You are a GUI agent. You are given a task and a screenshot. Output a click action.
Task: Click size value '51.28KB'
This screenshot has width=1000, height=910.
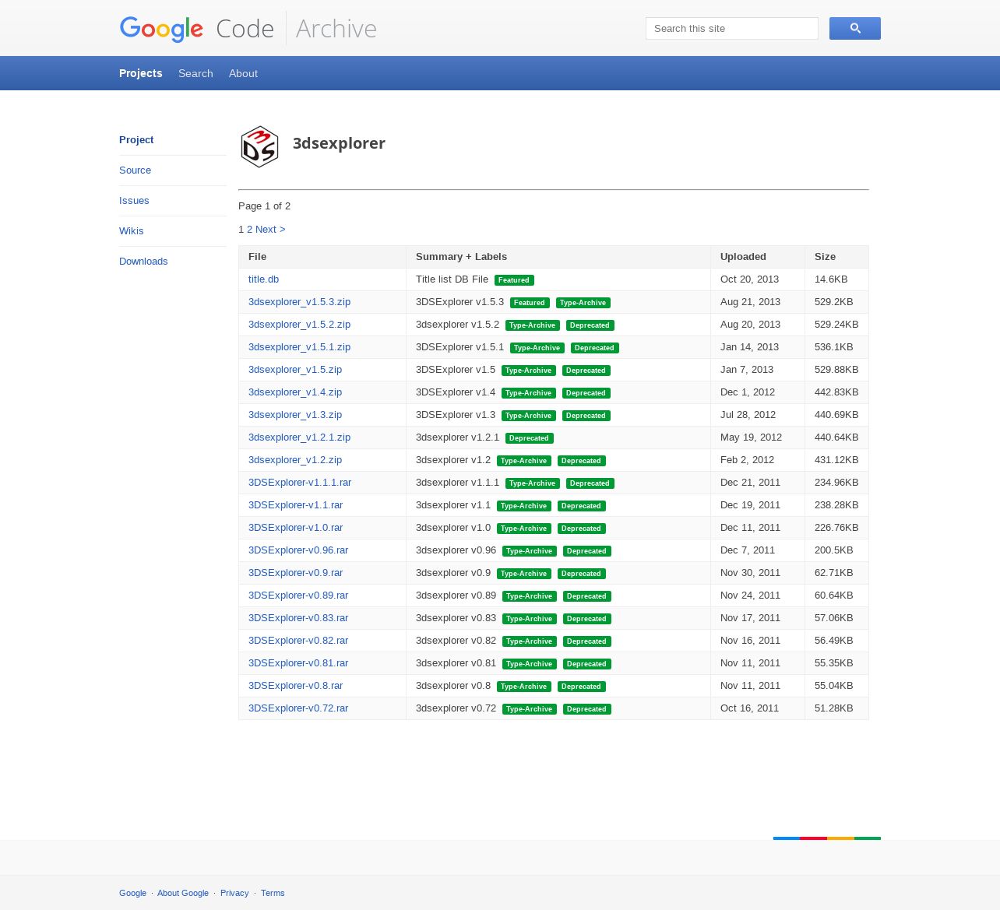[833, 708]
